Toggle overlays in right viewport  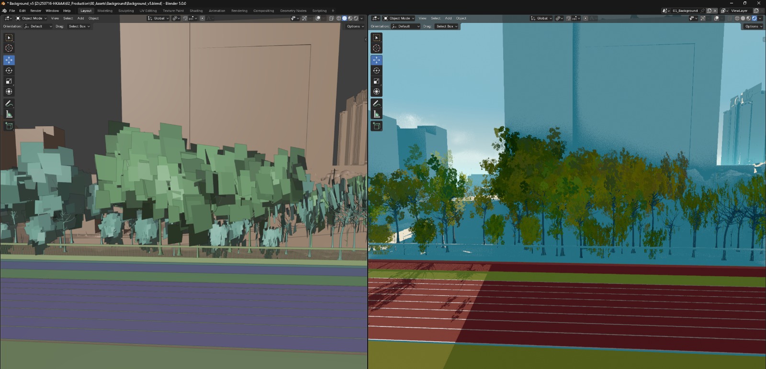pyautogui.click(x=716, y=18)
